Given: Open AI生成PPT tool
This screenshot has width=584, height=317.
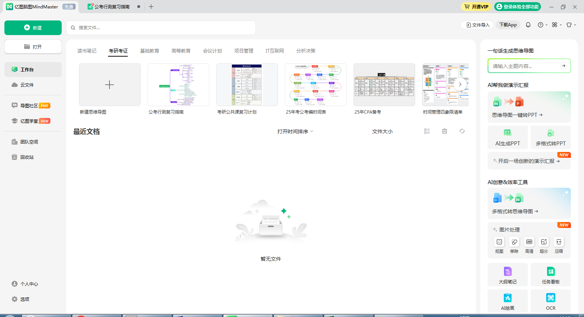Looking at the screenshot, I should (x=508, y=137).
